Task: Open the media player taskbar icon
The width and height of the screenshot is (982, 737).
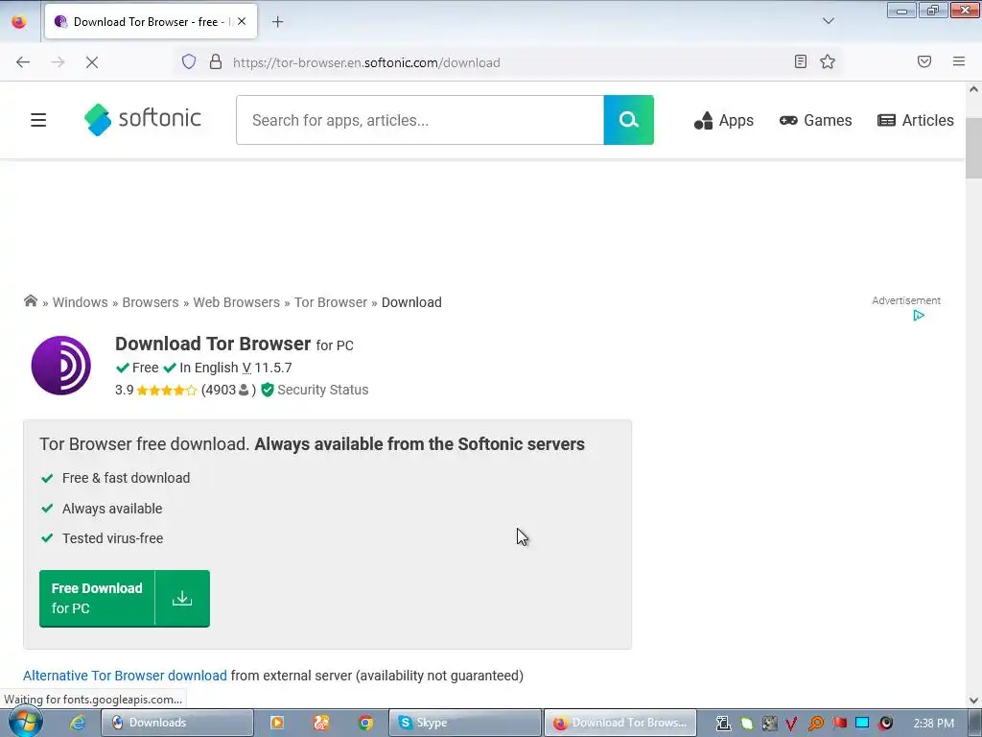Action: (276, 723)
